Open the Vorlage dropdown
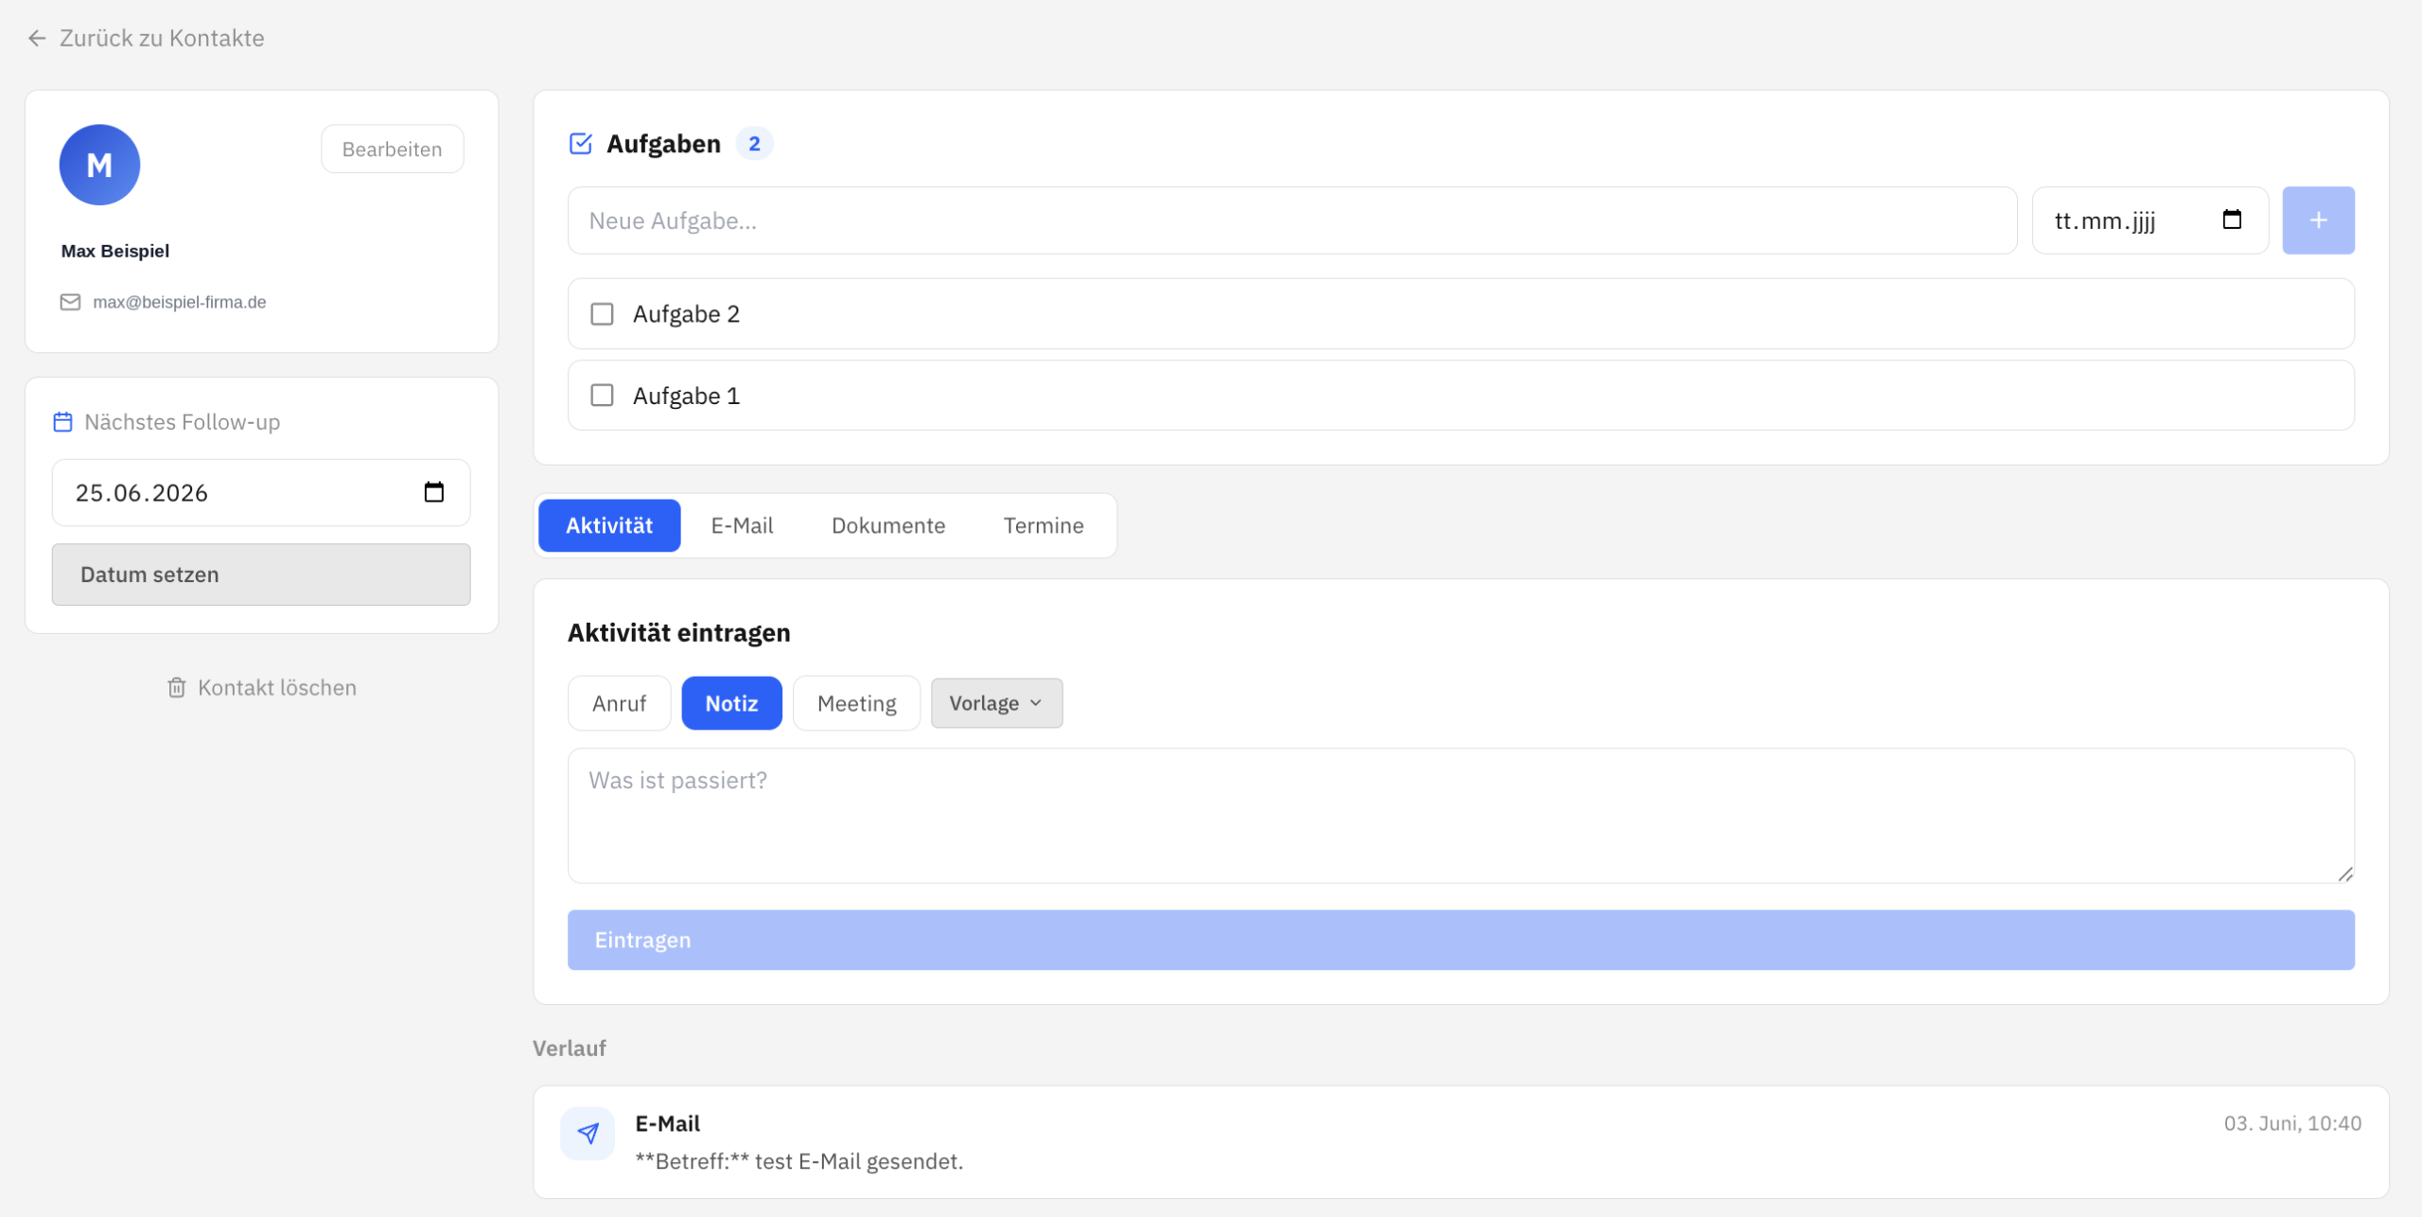Screen dimensions: 2422x1217 (x=996, y=703)
